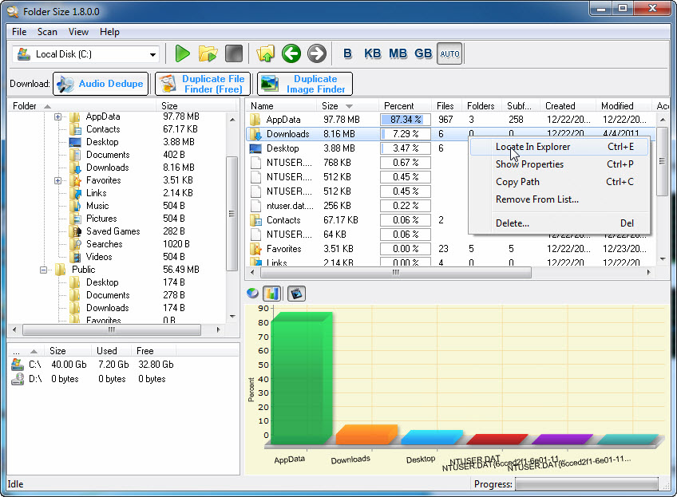The height and width of the screenshot is (497, 677).
Task: Switch to the pie chart view
Action: pyautogui.click(x=252, y=294)
